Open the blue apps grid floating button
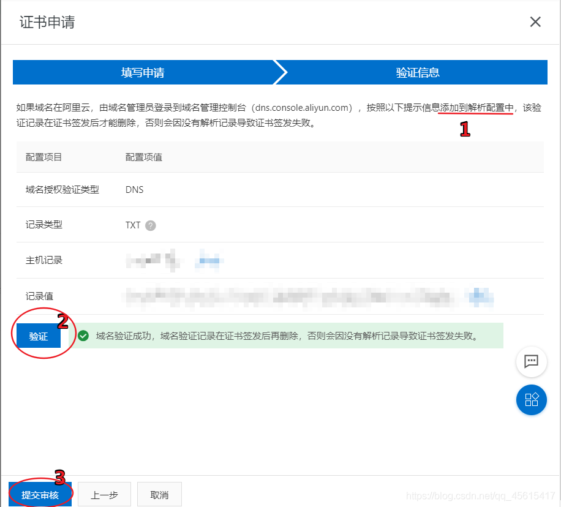 point(531,400)
